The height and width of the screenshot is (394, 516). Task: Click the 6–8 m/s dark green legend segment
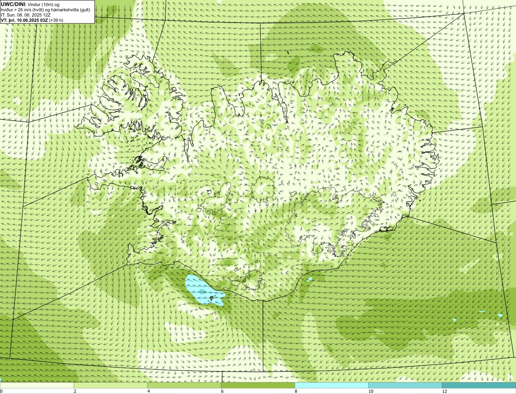coord(258,386)
